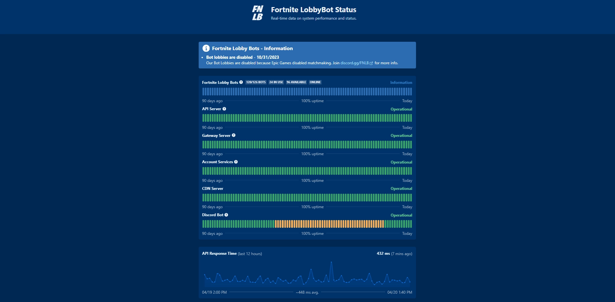This screenshot has height=302, width=615.
Task: Click the CDN Server label
Action: [x=213, y=189]
